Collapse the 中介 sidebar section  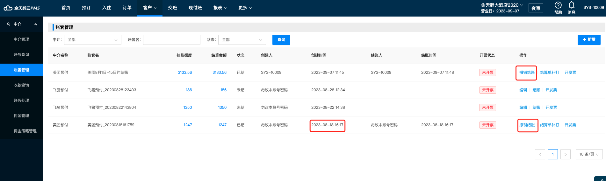[36, 24]
